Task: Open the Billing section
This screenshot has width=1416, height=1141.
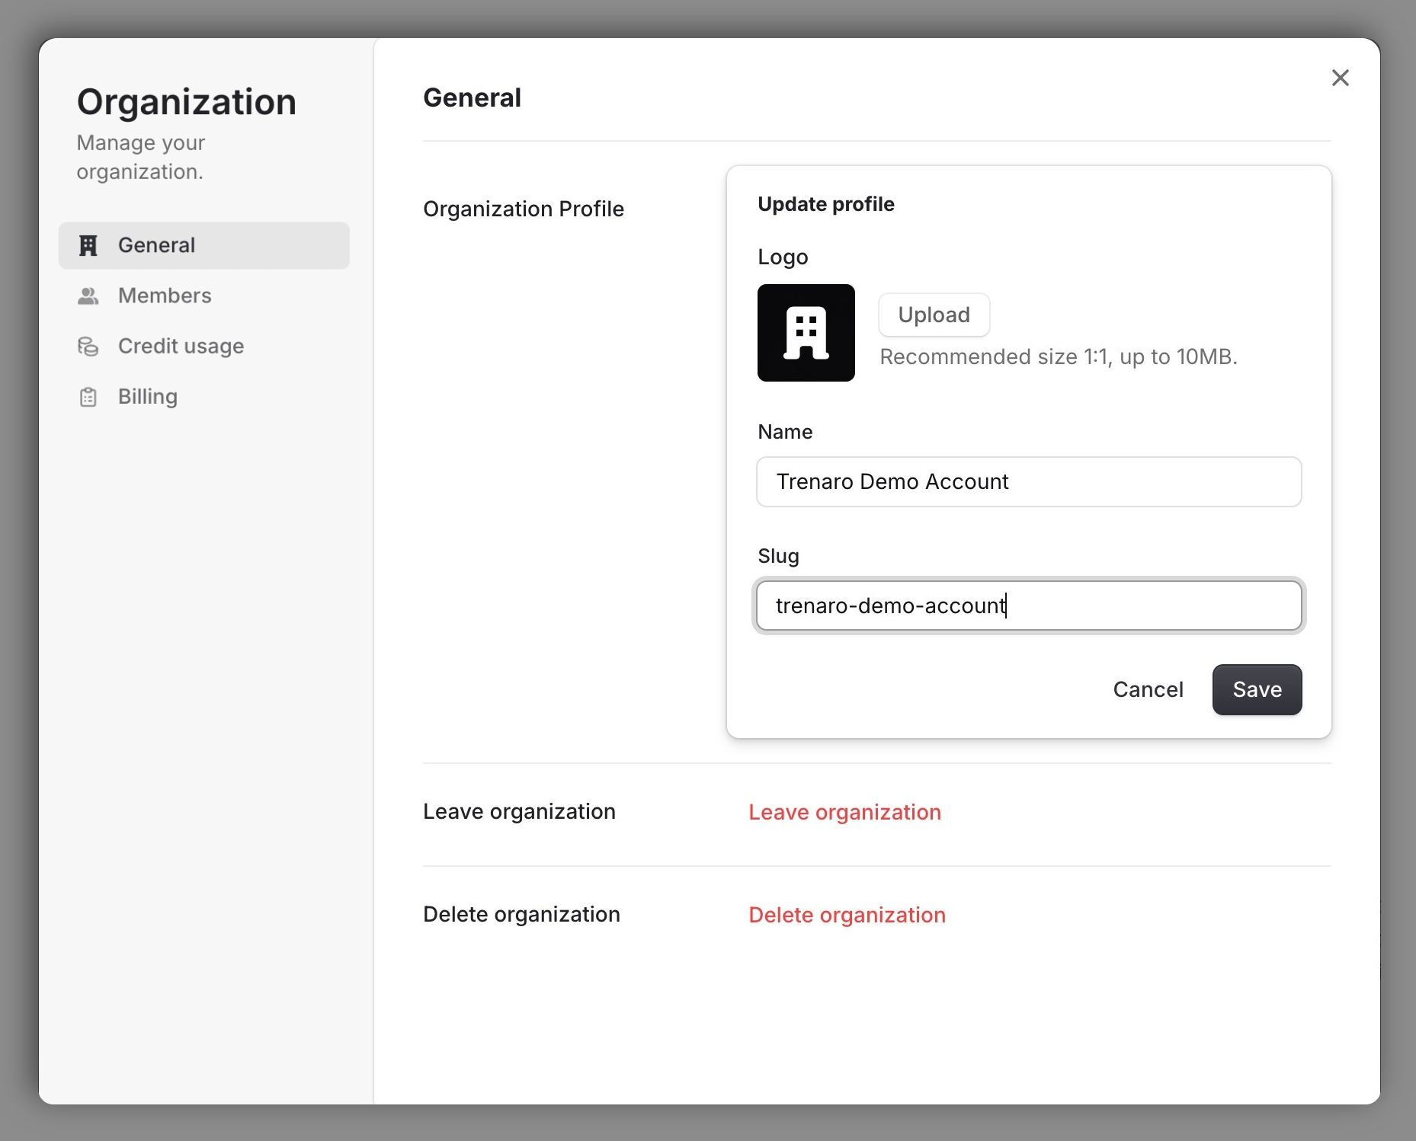Action: click(x=147, y=396)
